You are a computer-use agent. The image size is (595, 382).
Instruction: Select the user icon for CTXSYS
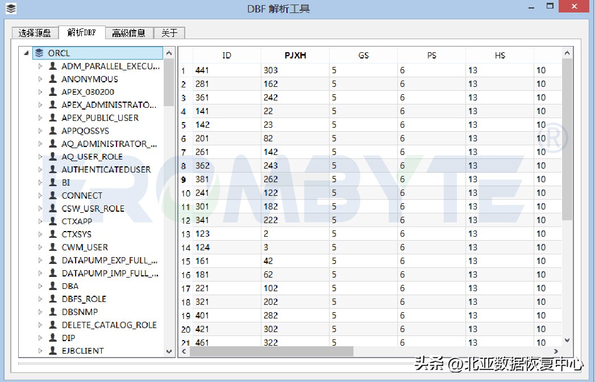52,234
